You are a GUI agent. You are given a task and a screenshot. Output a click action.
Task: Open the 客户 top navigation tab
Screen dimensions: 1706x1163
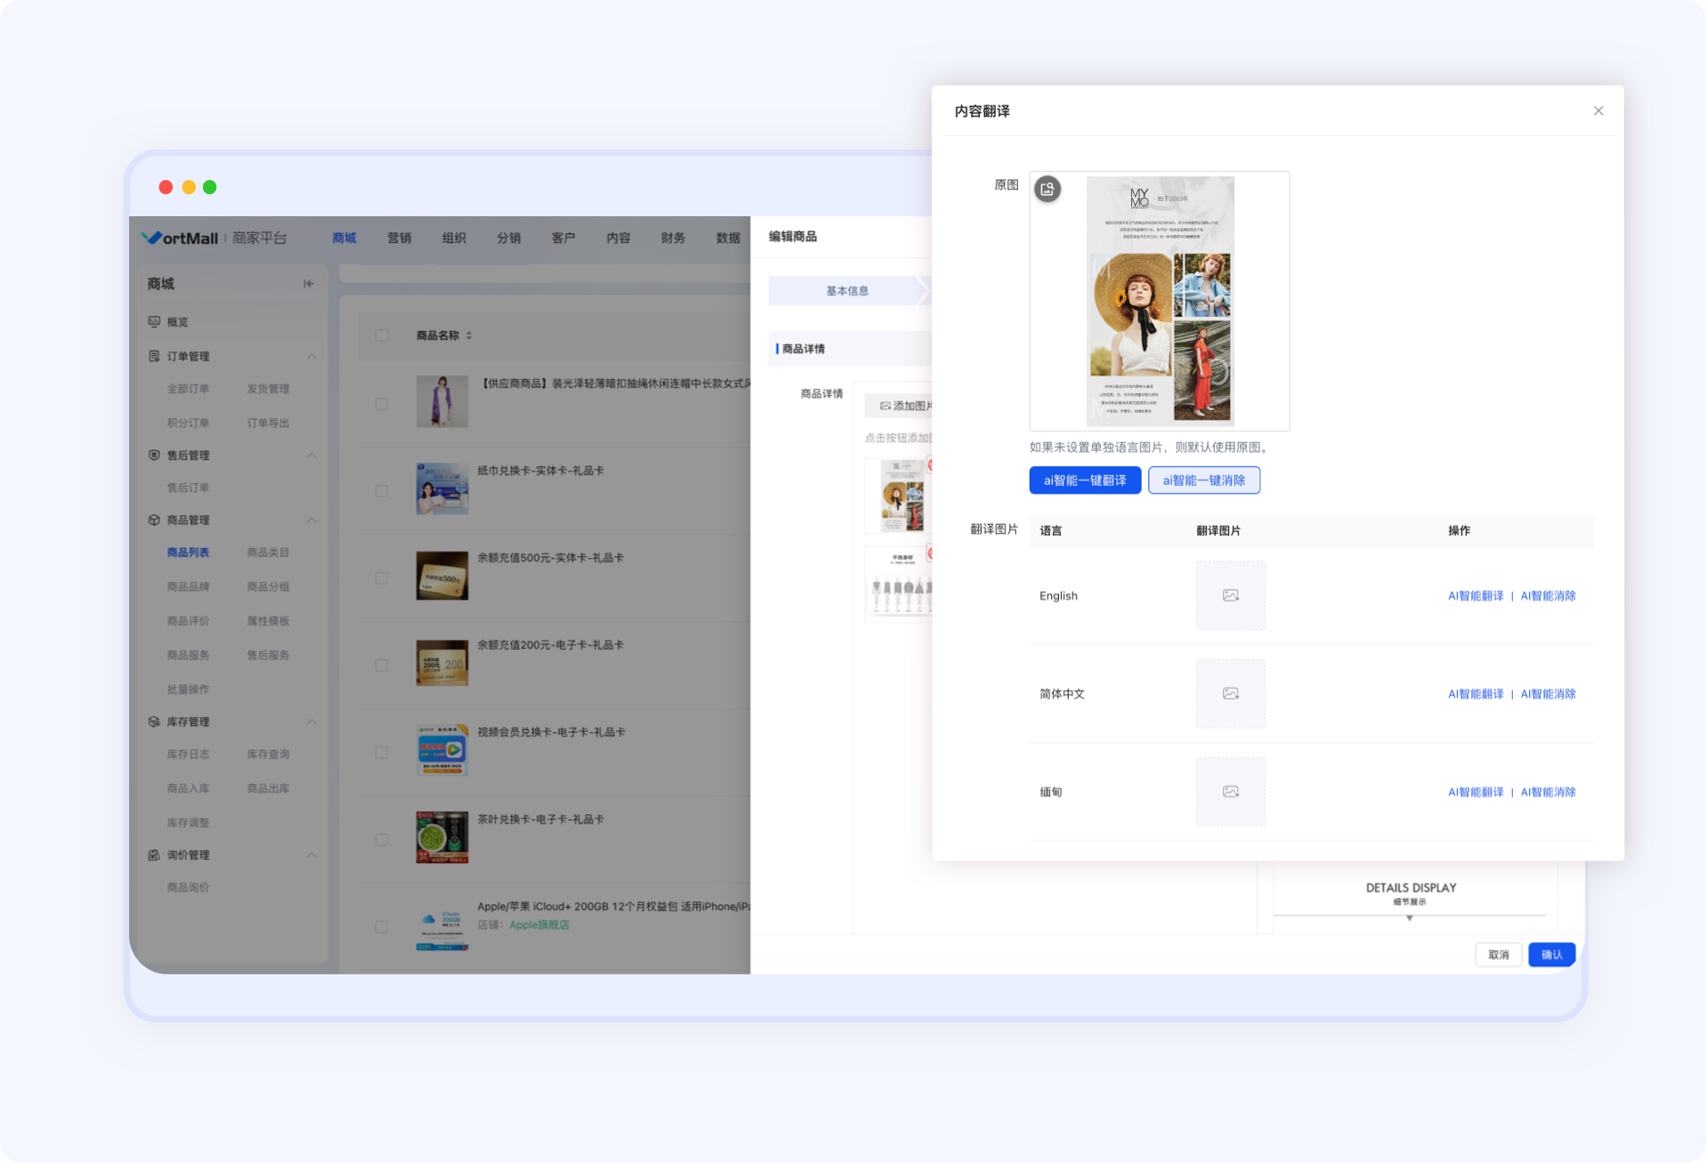coord(563,238)
